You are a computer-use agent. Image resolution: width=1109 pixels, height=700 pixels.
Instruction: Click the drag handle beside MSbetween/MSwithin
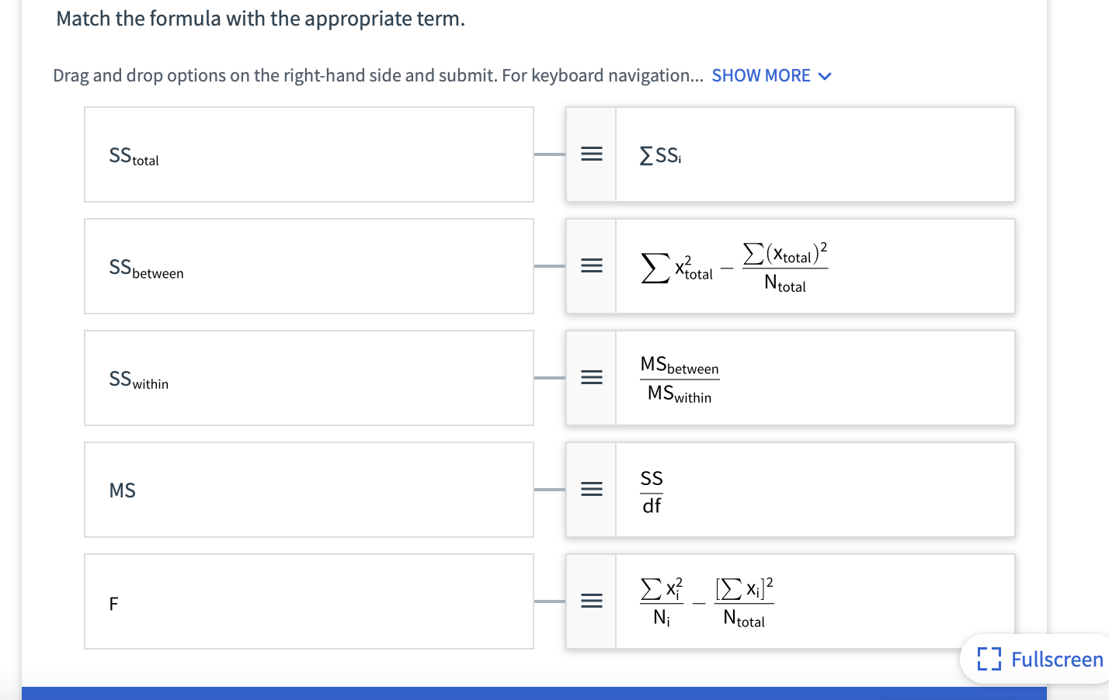(x=591, y=378)
